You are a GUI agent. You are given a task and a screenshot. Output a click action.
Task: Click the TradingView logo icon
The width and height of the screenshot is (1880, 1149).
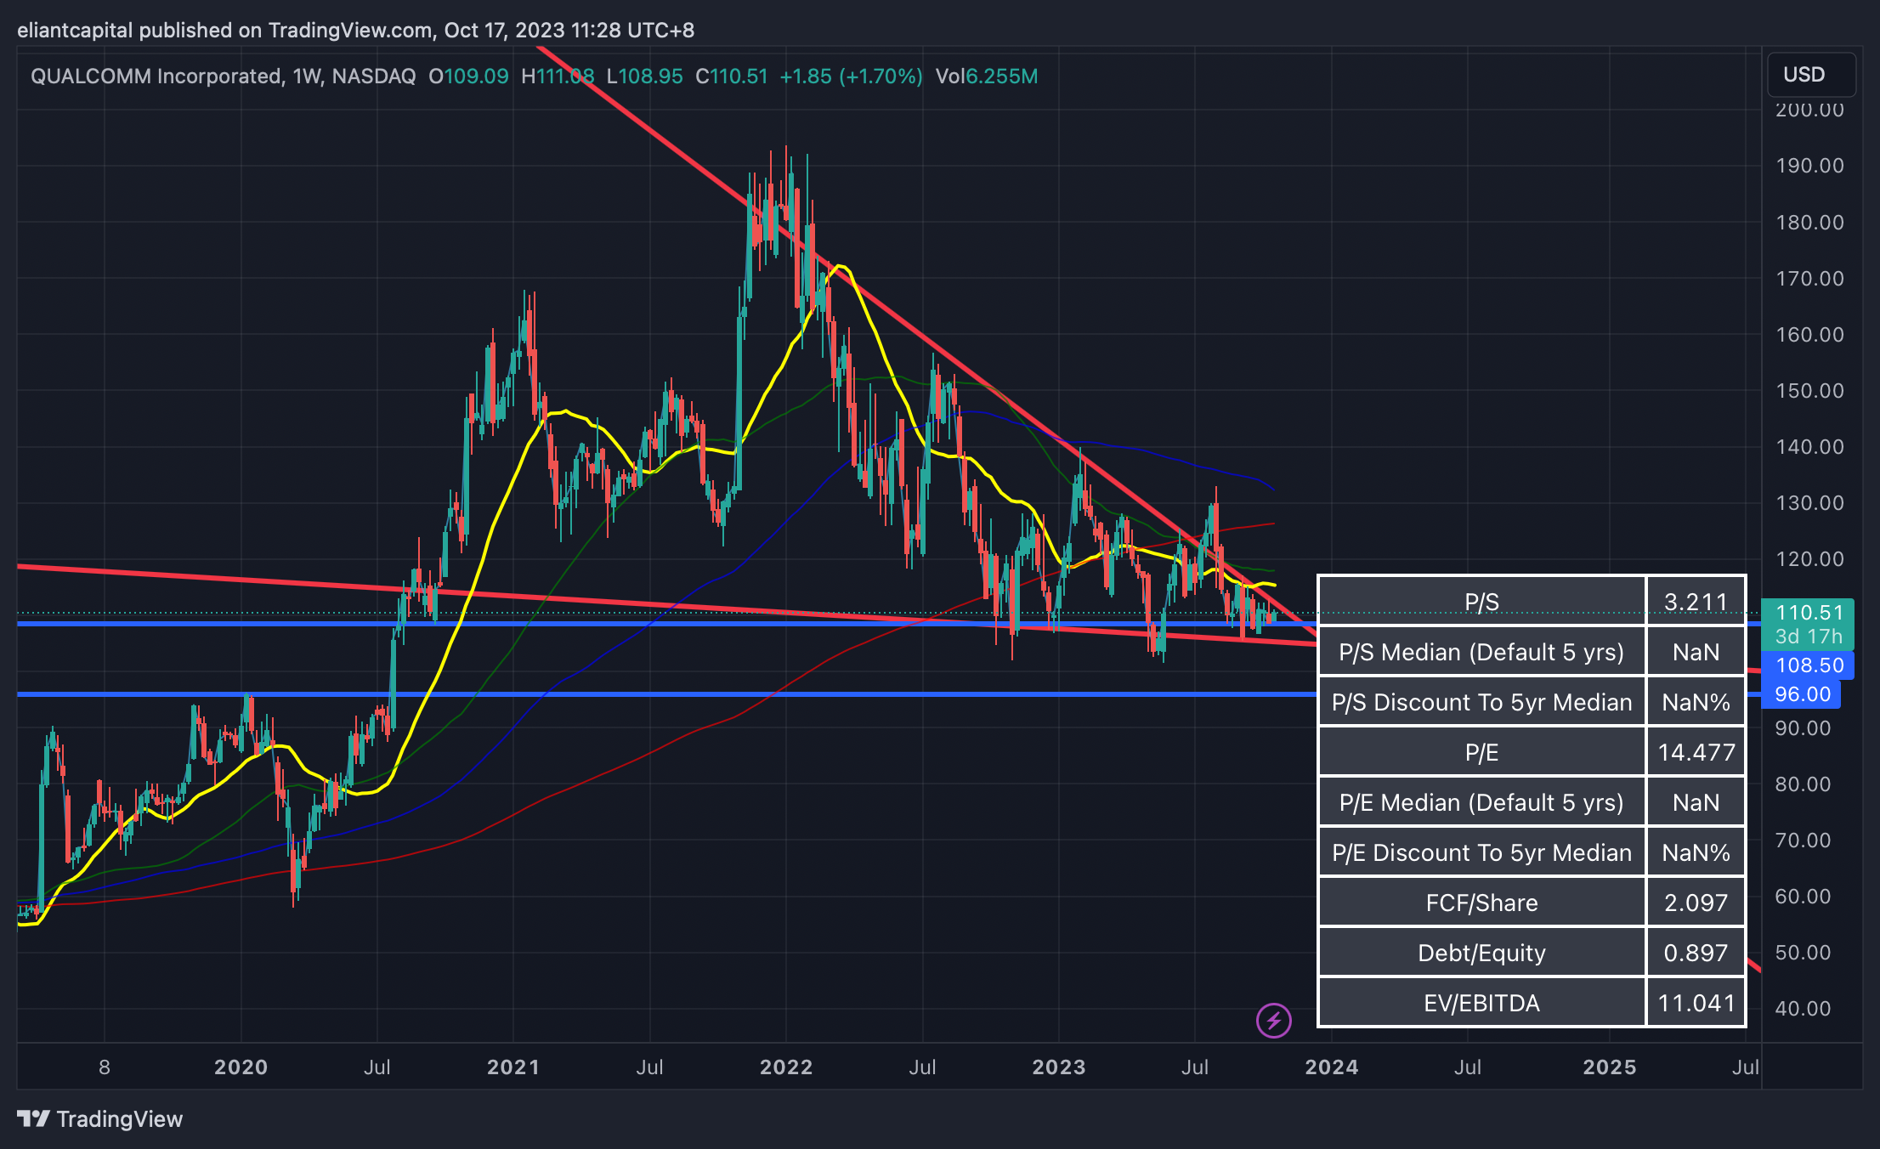pos(34,1118)
